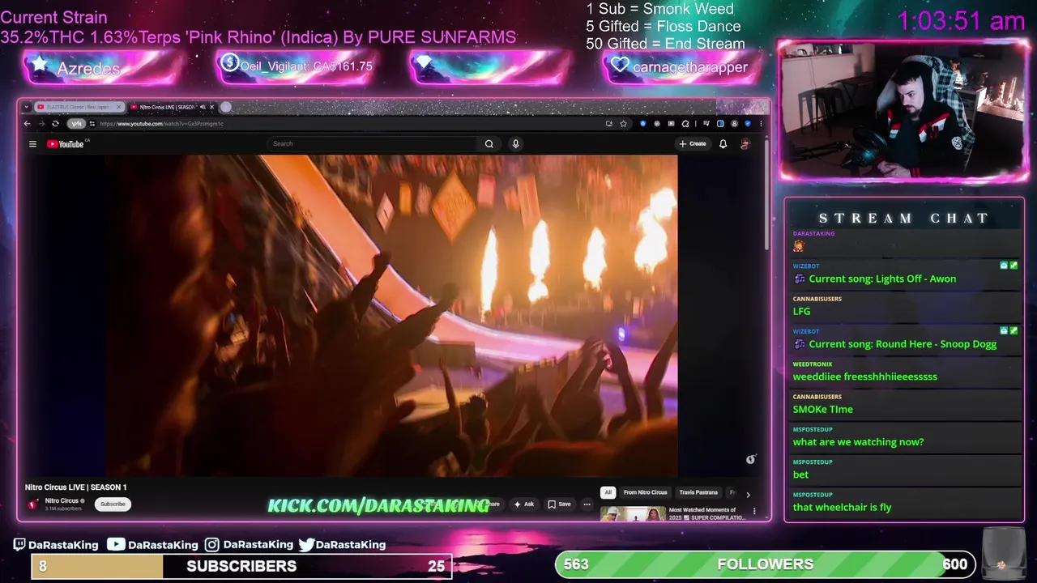Click the Ask button under the video
The width and height of the screenshot is (1037, 583).
coord(523,504)
